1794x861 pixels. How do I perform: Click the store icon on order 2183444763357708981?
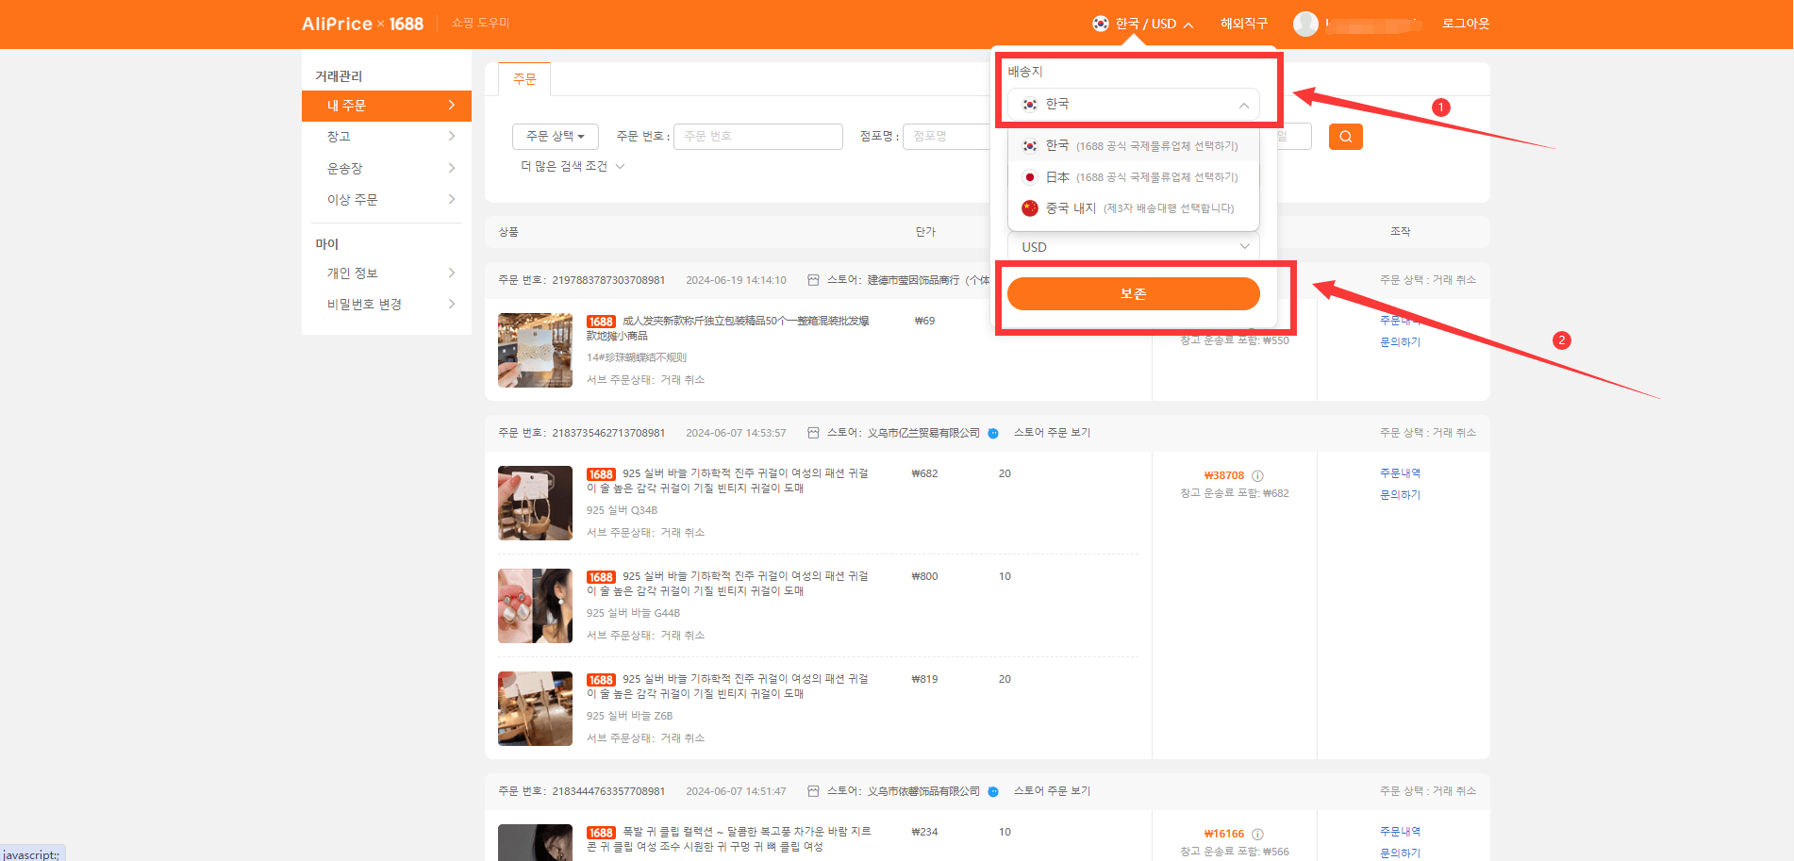coord(813,791)
